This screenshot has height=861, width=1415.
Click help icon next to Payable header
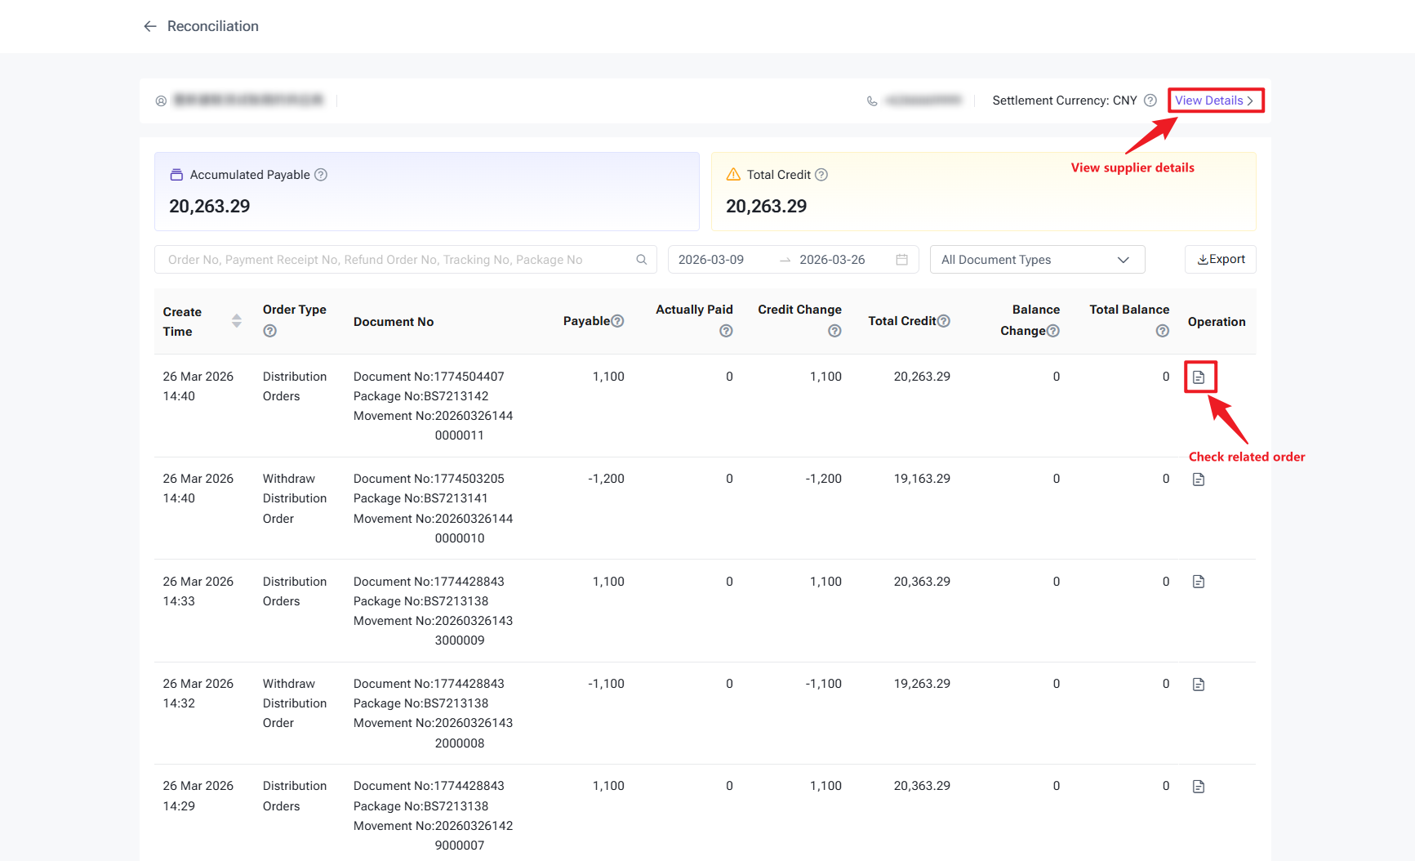tap(618, 321)
